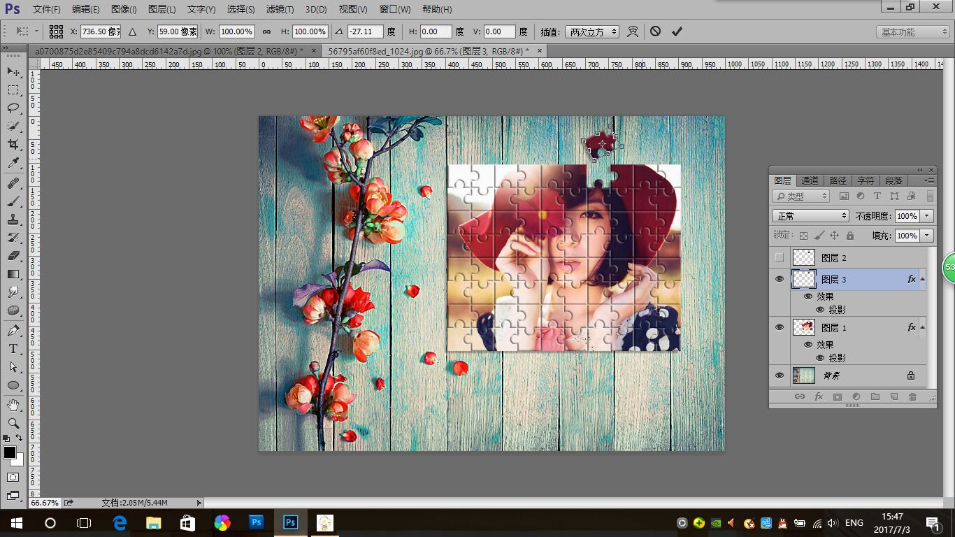Switch to the 通道 channels tab
This screenshot has width=955, height=537.
pyautogui.click(x=810, y=180)
